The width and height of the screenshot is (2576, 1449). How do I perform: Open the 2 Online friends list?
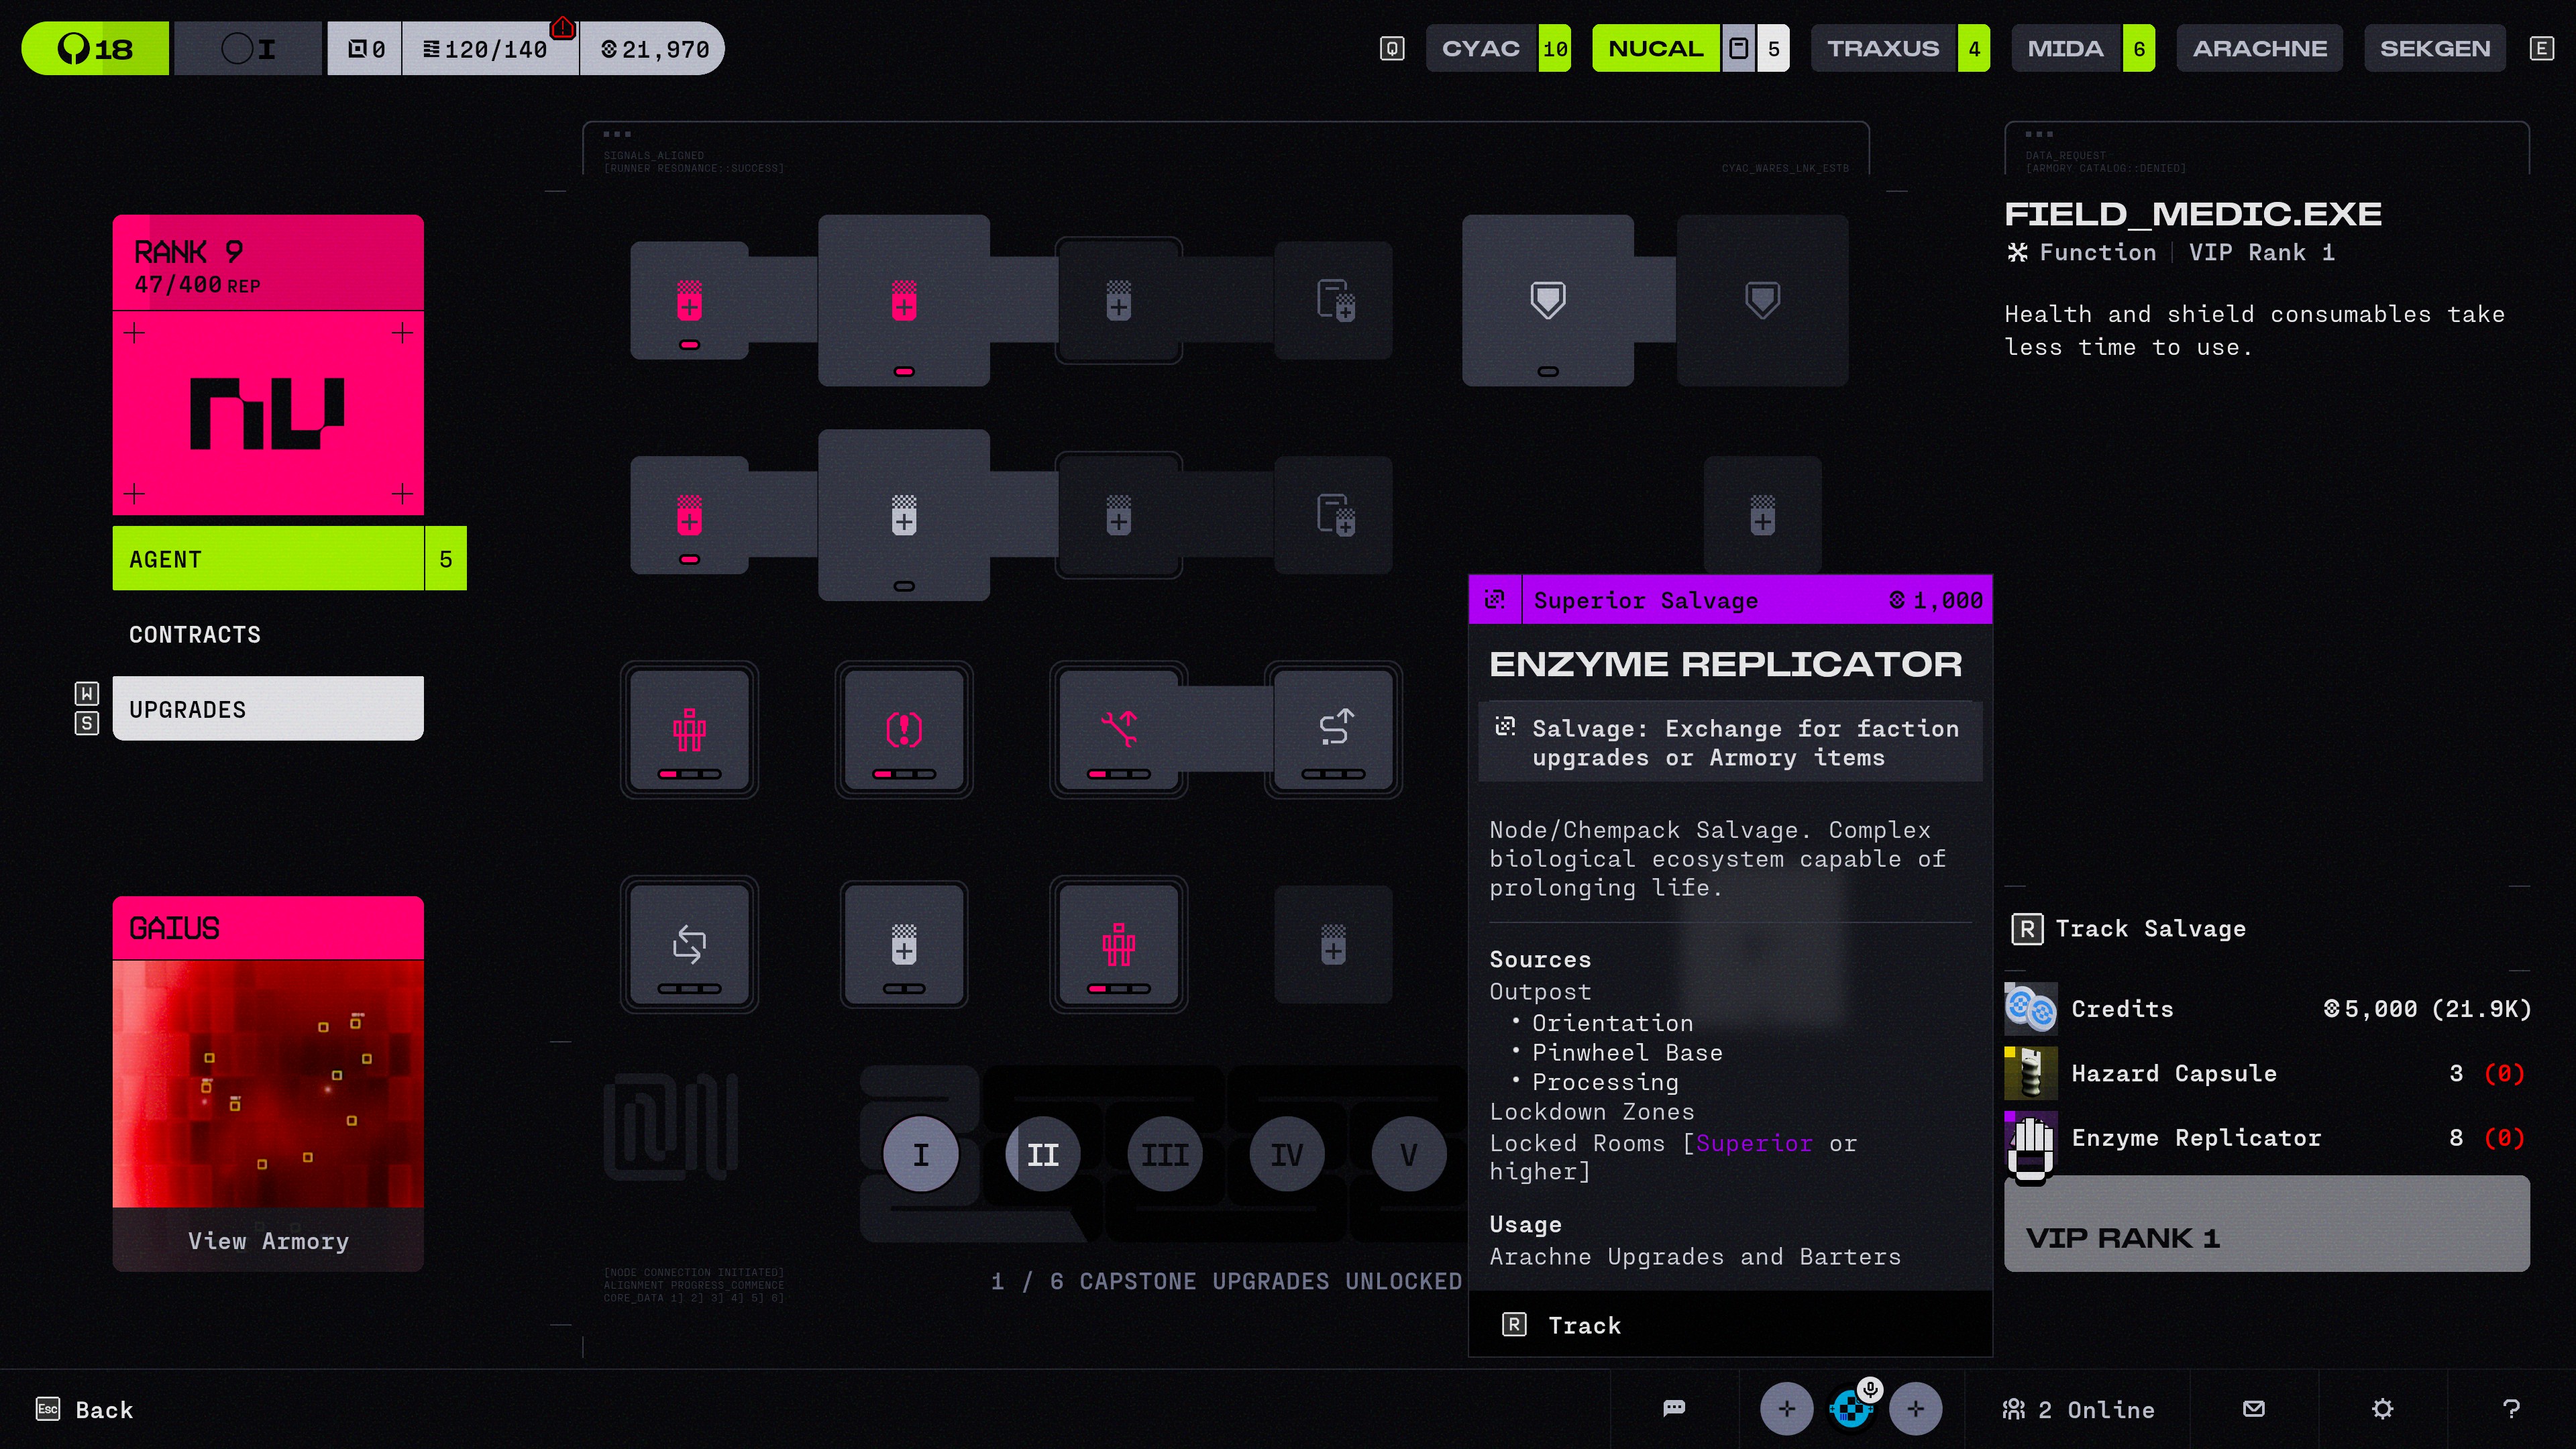pyautogui.click(x=2078, y=1409)
